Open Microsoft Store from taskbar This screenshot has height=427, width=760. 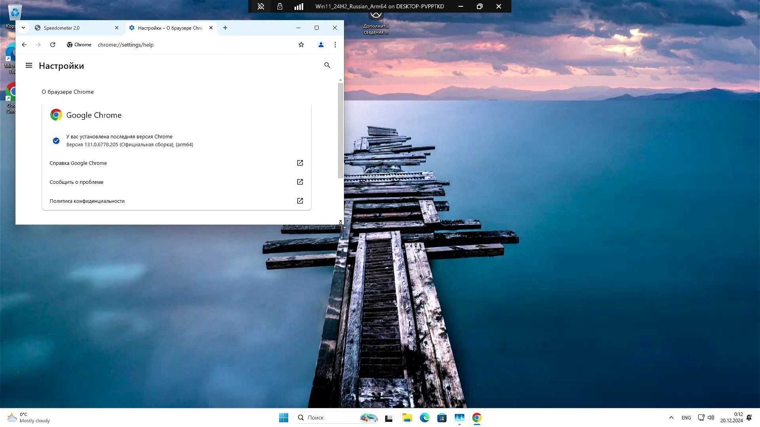pyautogui.click(x=442, y=418)
